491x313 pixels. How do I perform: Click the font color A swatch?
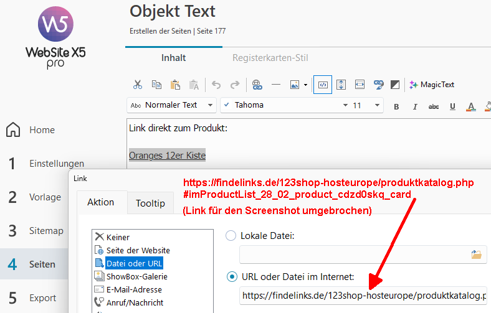click(471, 106)
